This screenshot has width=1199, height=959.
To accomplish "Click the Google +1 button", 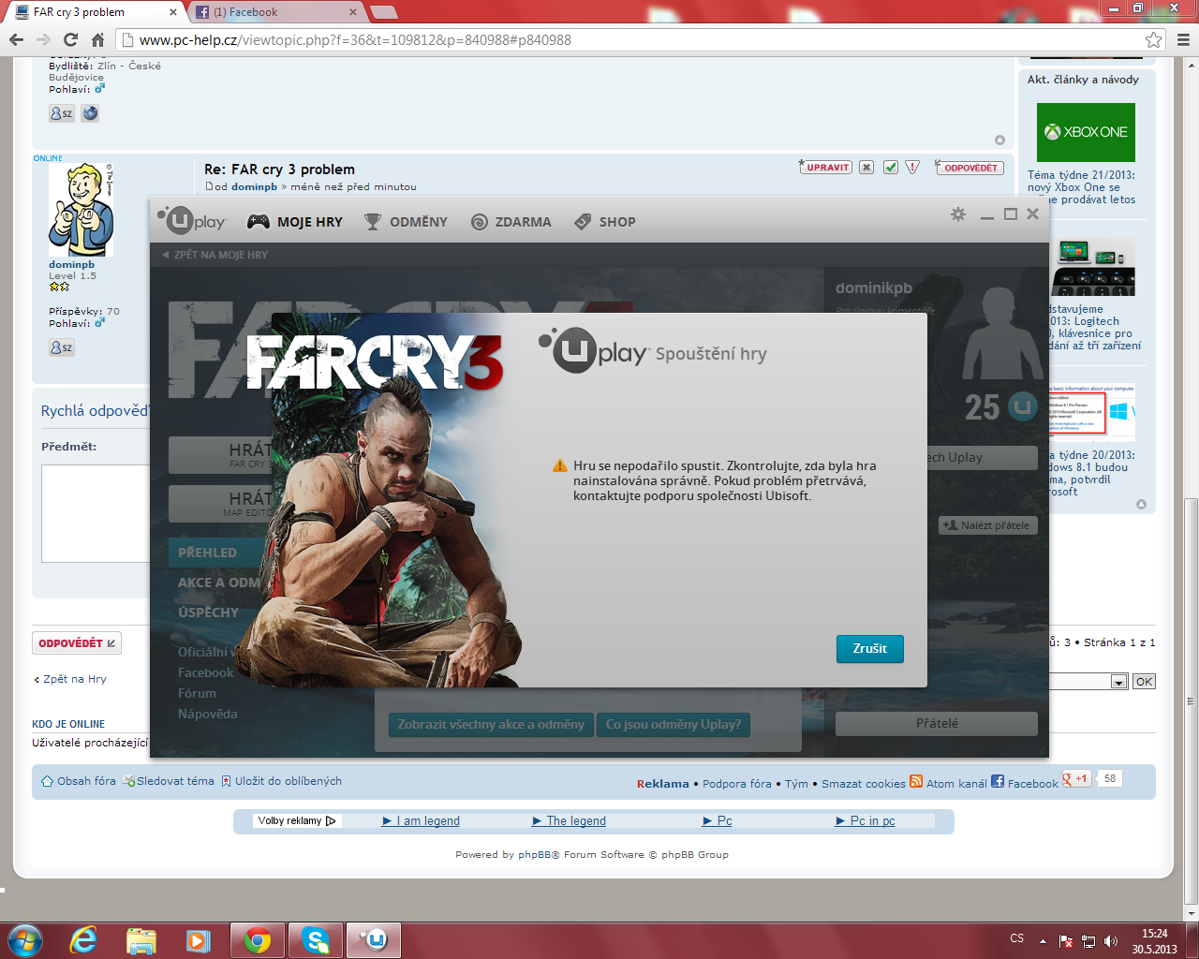I will click(1076, 778).
